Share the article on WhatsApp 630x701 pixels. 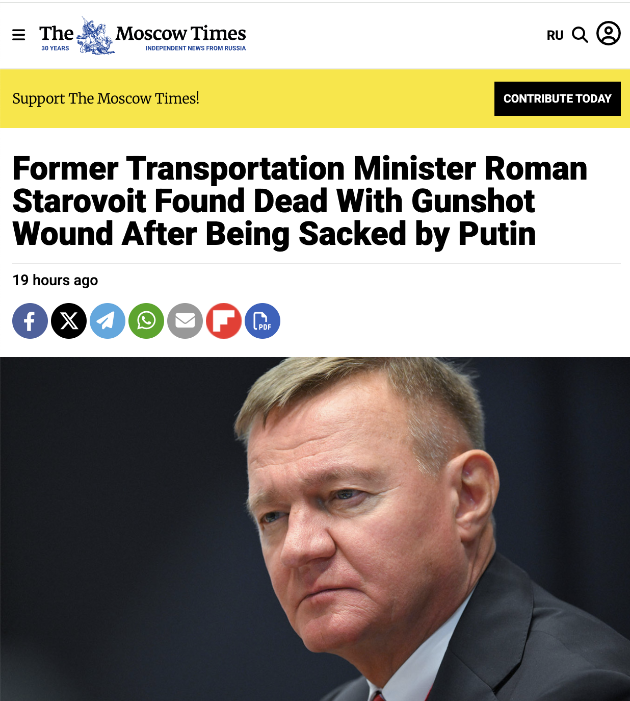click(146, 321)
